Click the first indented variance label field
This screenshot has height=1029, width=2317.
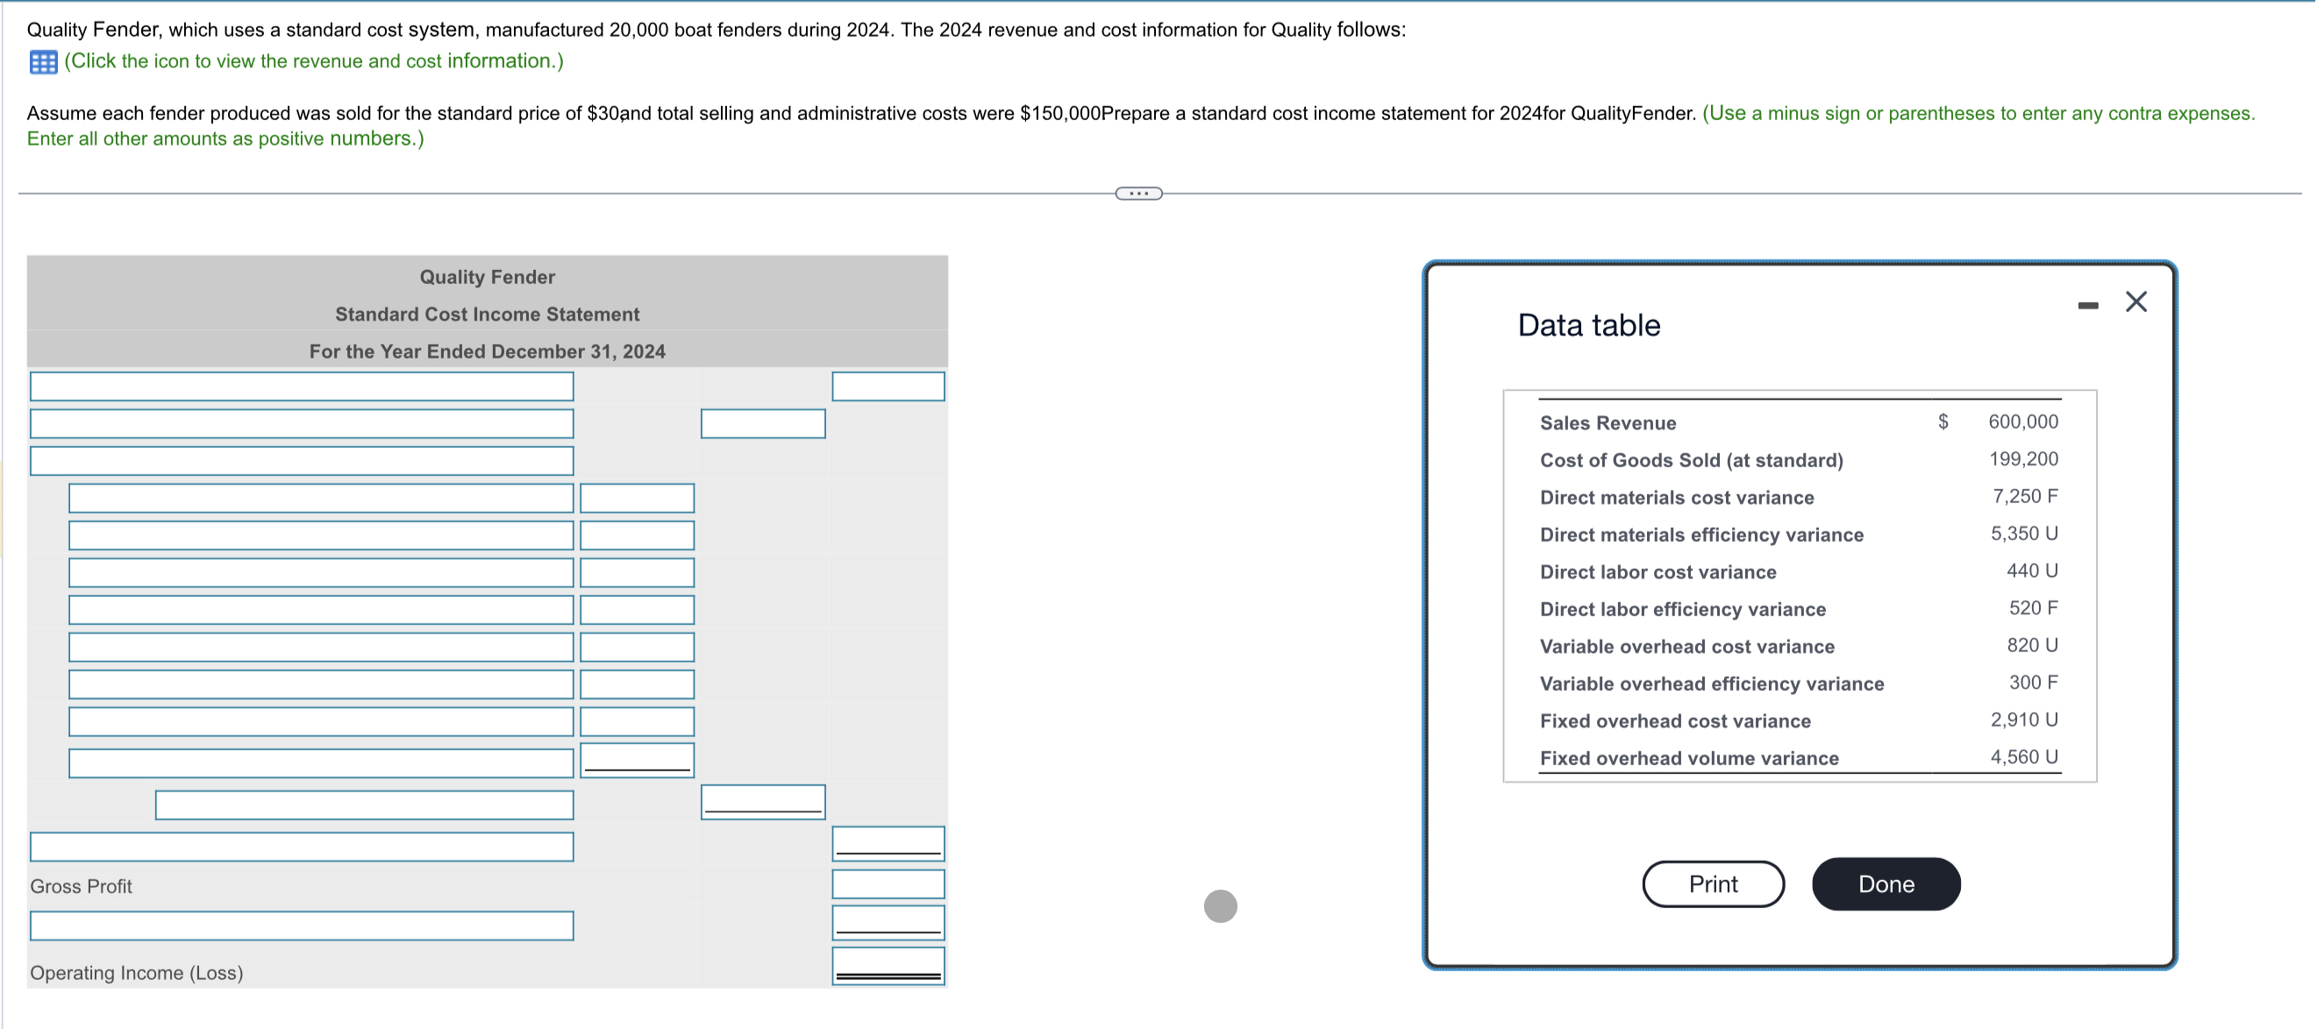320,498
